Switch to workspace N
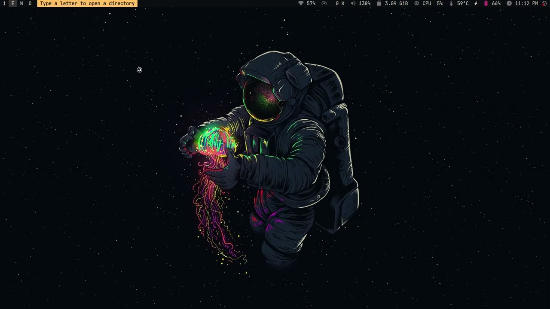Image resolution: width=550 pixels, height=309 pixels. (21, 3)
